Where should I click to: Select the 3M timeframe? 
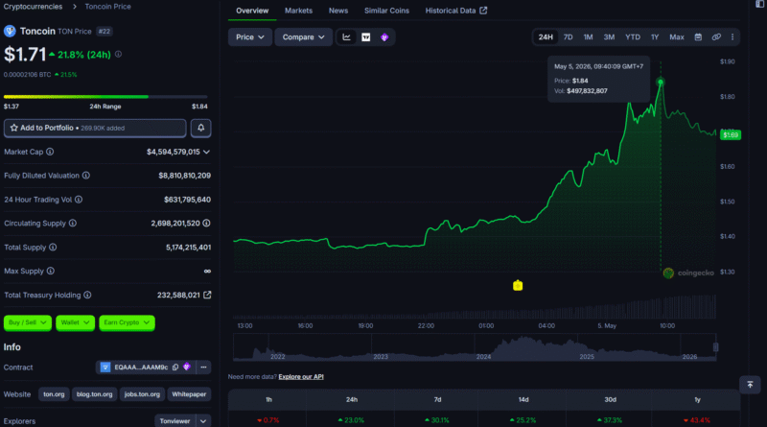pos(609,37)
